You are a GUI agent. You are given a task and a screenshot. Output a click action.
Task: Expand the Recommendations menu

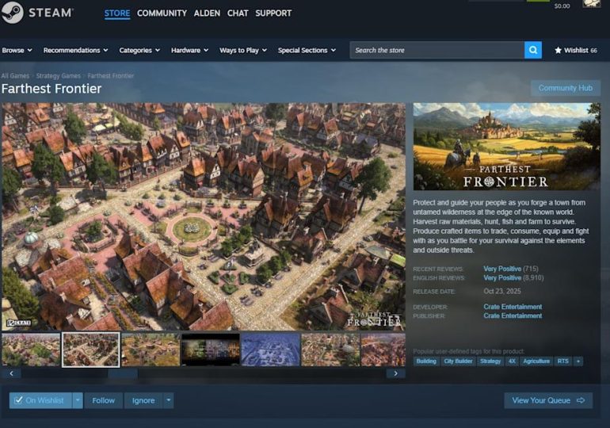click(x=75, y=50)
